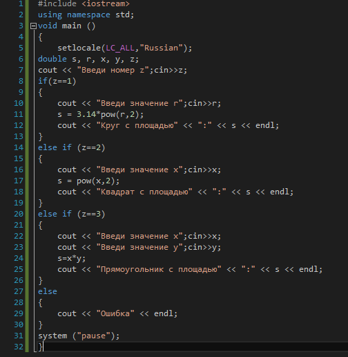Click the system ("pause") statement
The width and height of the screenshot is (348, 357).
pyautogui.click(x=79, y=336)
